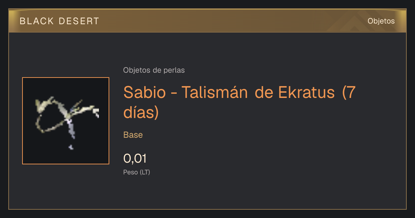Click the Sabio talisman item icon

tap(66, 121)
